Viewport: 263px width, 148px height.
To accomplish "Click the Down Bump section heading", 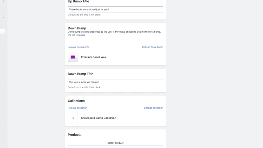I will coord(77,28).
